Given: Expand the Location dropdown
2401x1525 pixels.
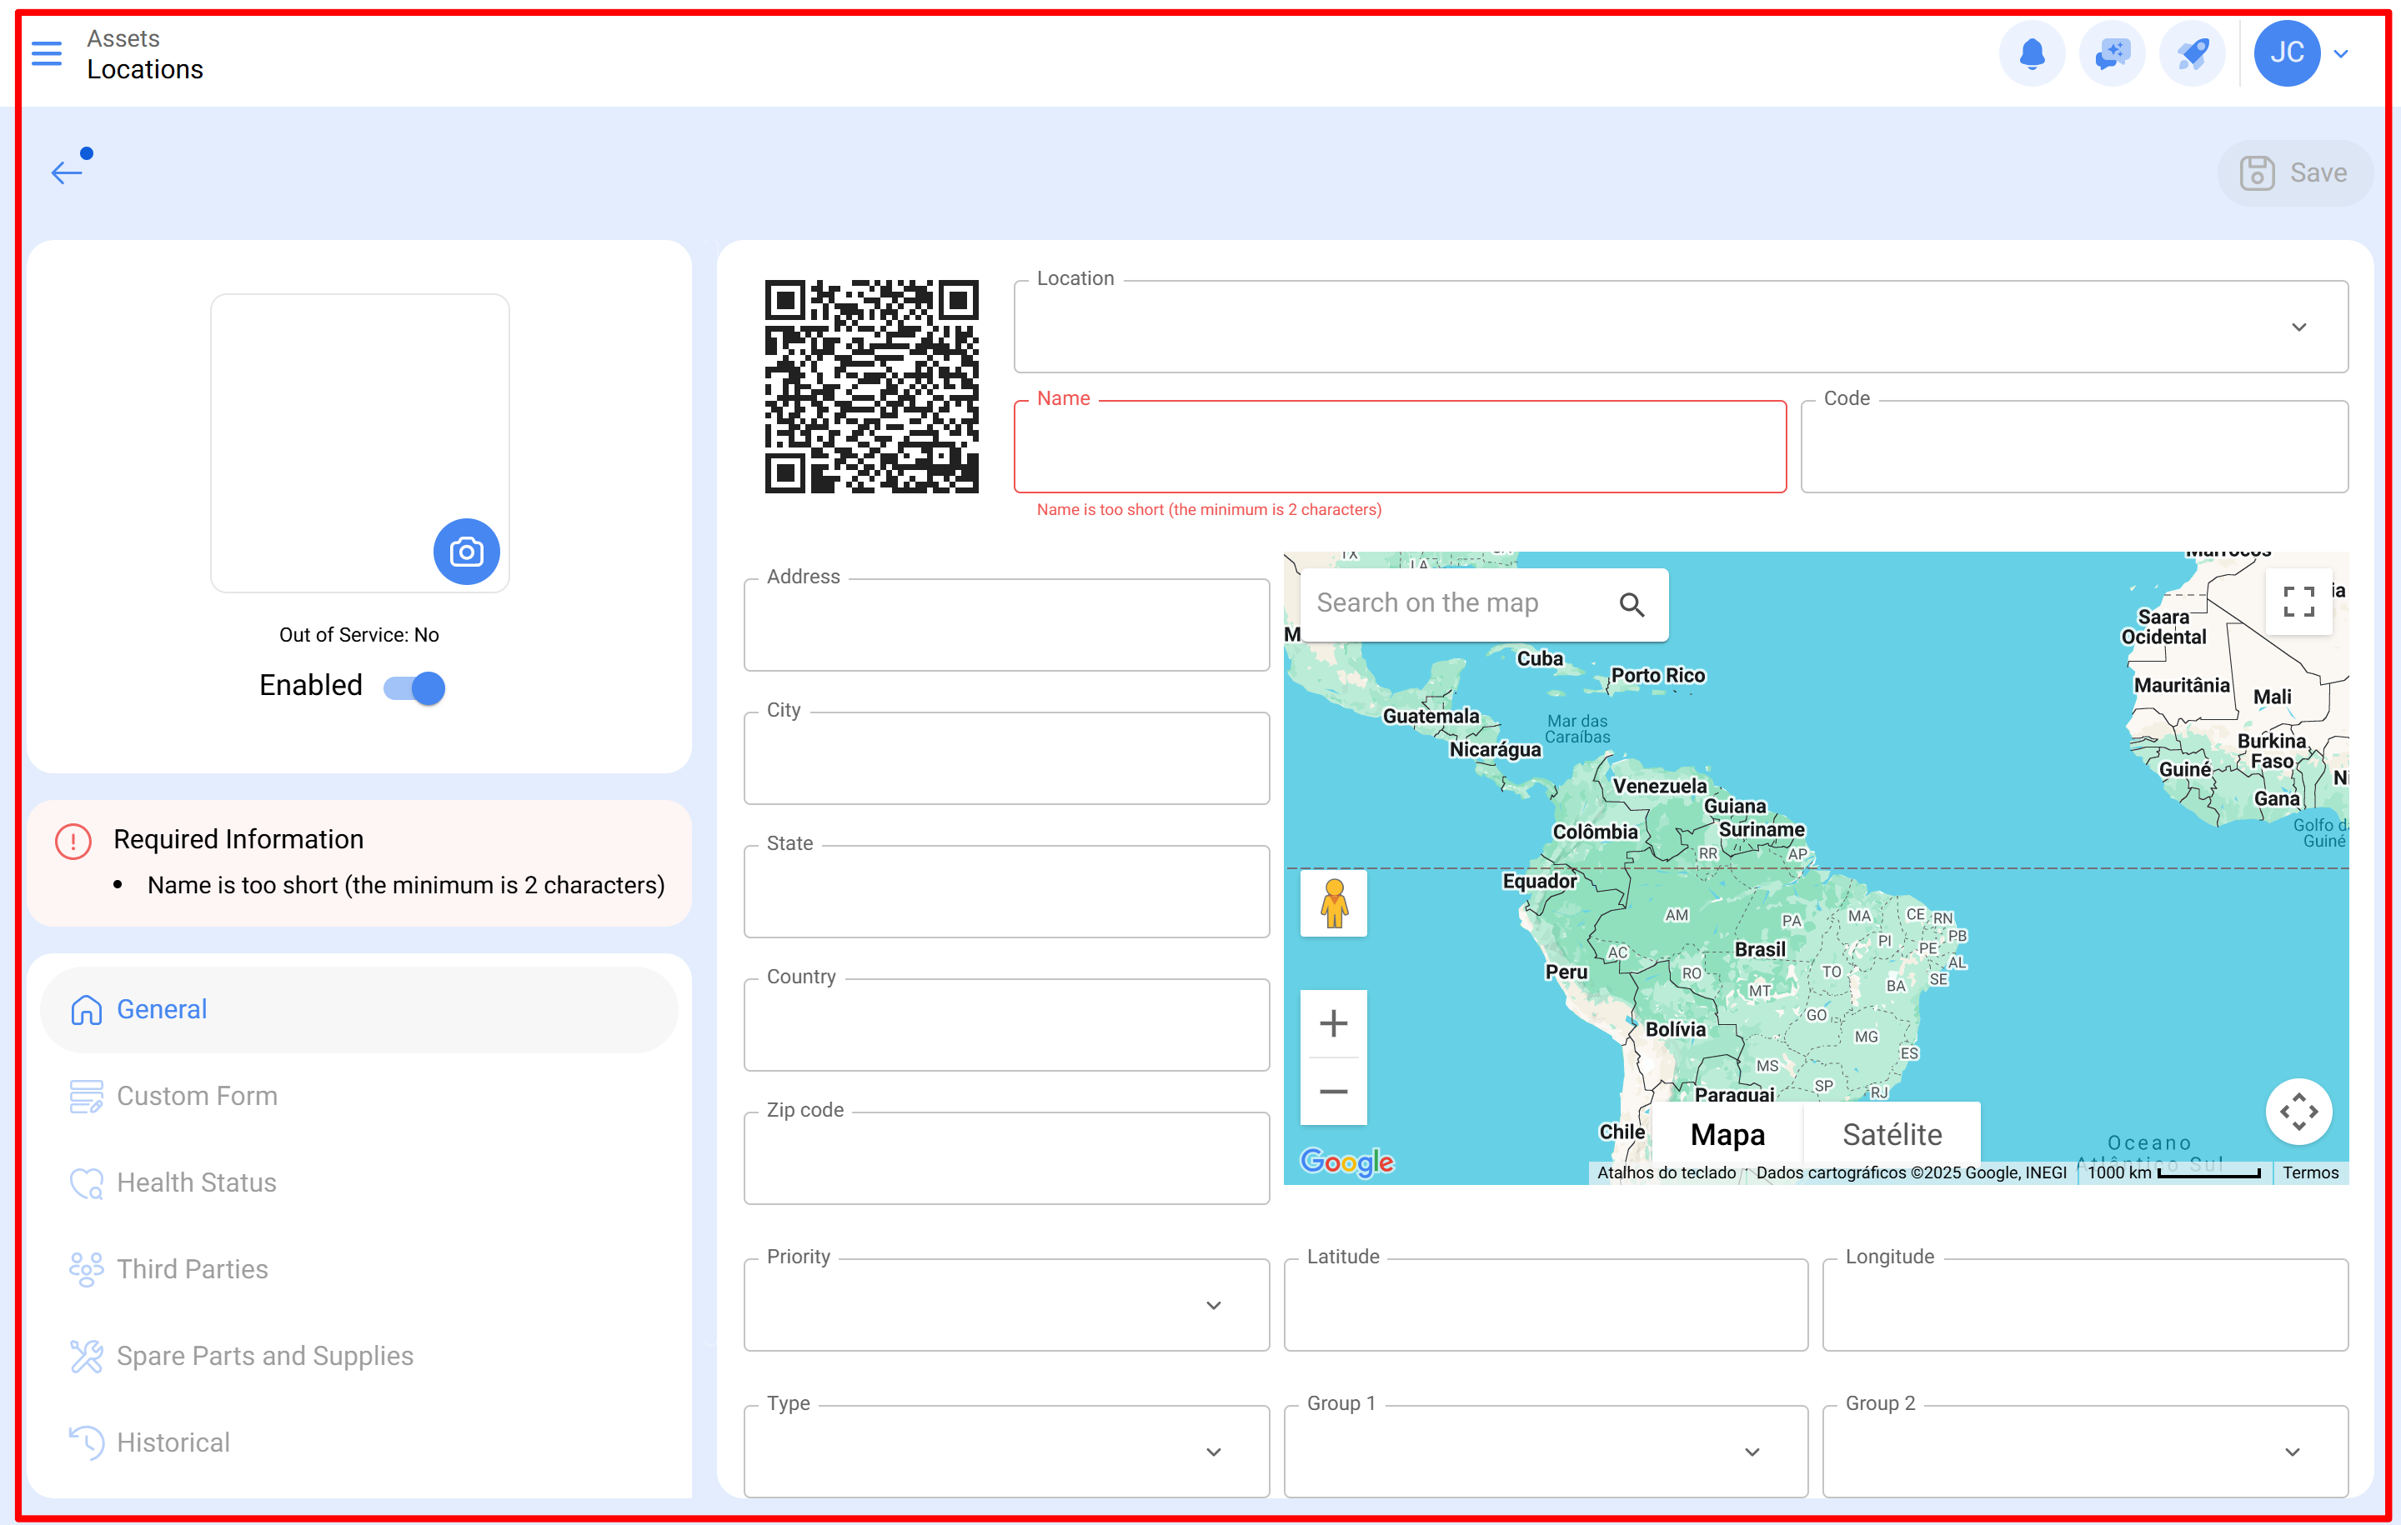Looking at the screenshot, I should (x=2300, y=327).
